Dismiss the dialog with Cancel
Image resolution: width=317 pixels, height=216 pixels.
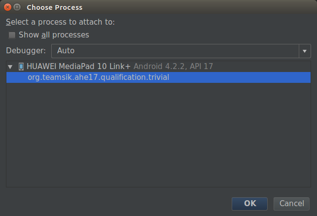pos(291,204)
